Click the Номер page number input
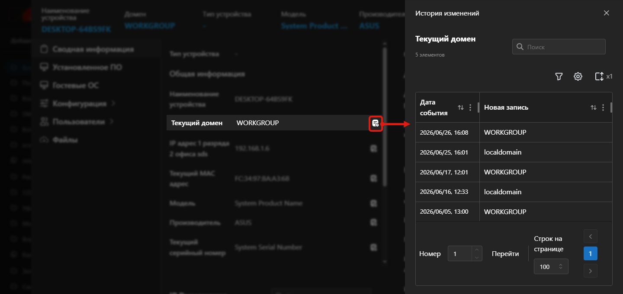623x294 pixels. click(459, 254)
